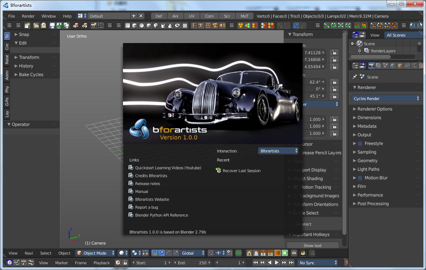This screenshot has width=426, height=270.
Task: Open the Window menu
Action: 49,16
